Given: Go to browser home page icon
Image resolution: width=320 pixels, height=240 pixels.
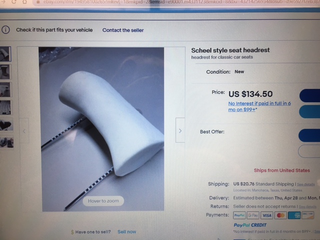Looking at the screenshot, I should click(24, 1).
